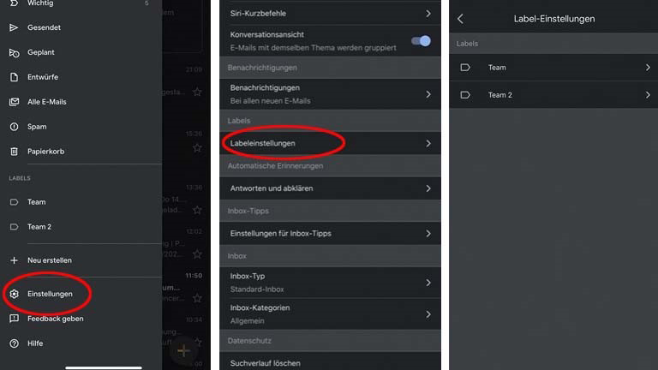Open Team 2 label chevron in Label-Einstellungen
658x370 pixels.
[x=648, y=95]
